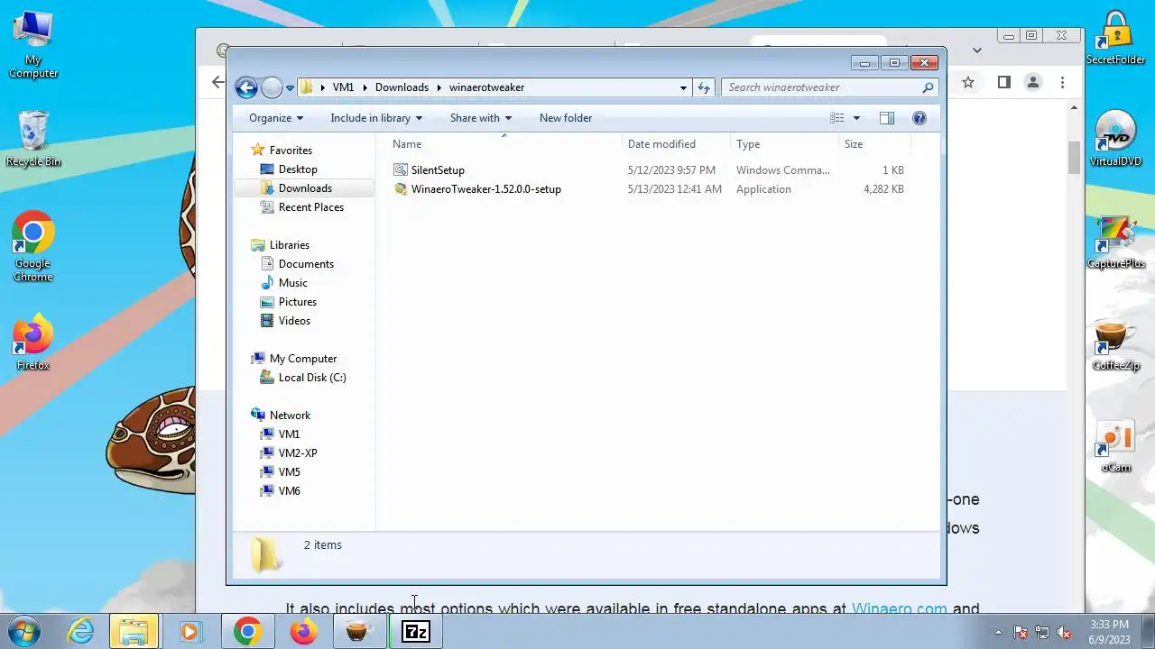The width and height of the screenshot is (1155, 649).
Task: Click 7-Zip on the taskbar
Action: 415,632
